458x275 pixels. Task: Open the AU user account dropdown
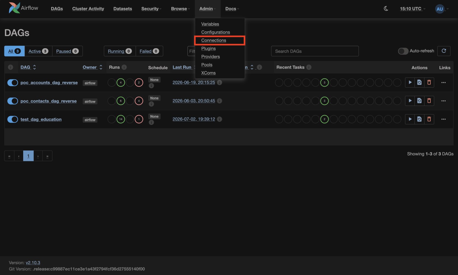(x=442, y=9)
